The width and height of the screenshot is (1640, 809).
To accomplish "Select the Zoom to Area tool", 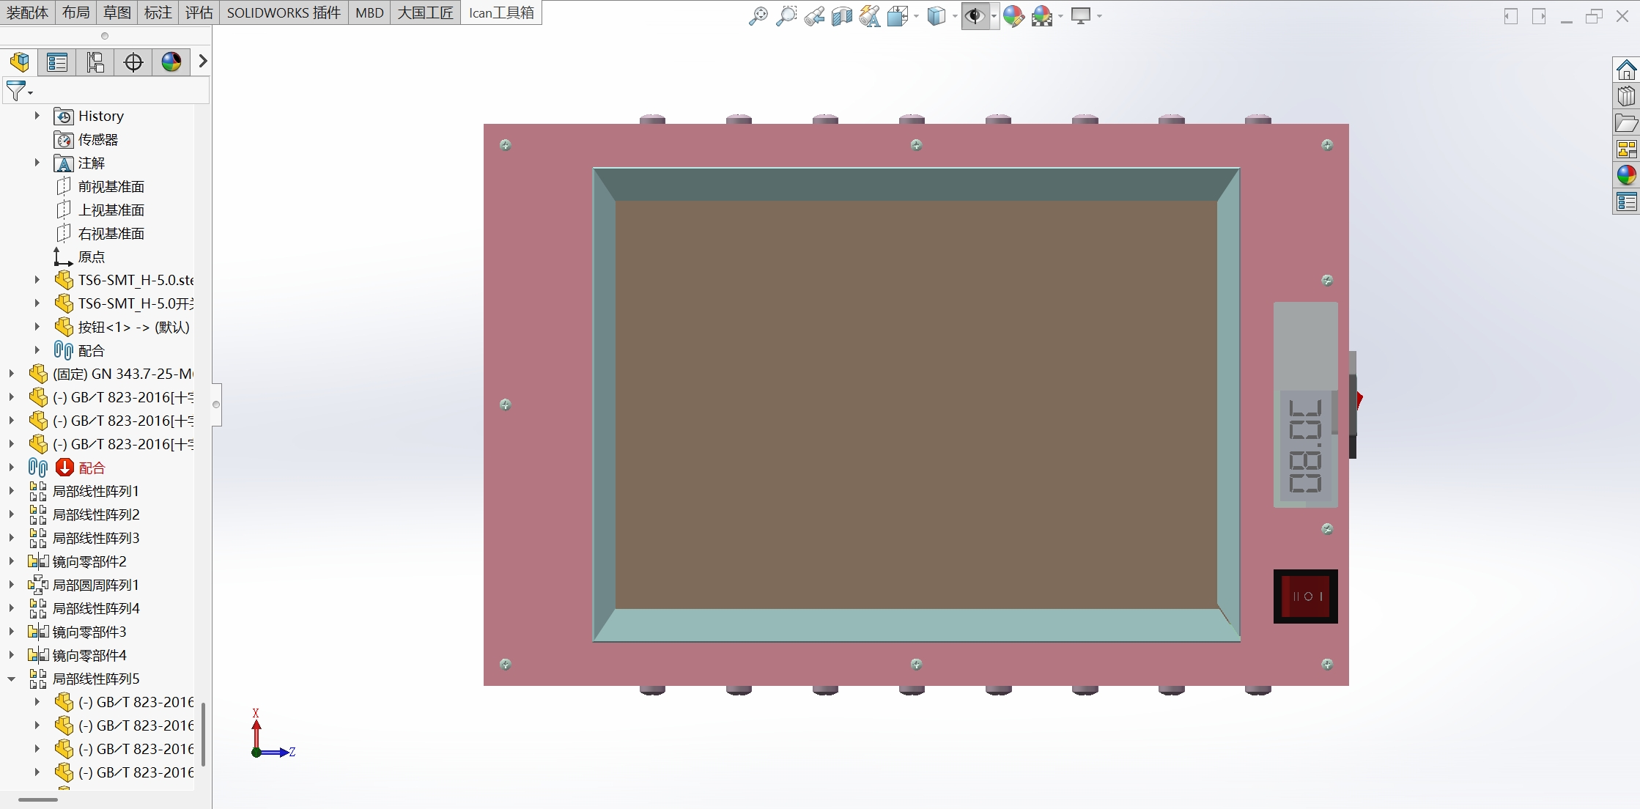I will click(x=786, y=15).
